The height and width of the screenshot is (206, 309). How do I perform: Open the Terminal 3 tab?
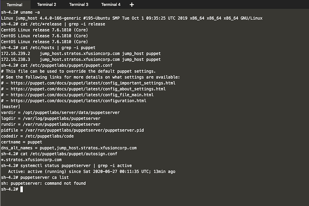point(79,4)
